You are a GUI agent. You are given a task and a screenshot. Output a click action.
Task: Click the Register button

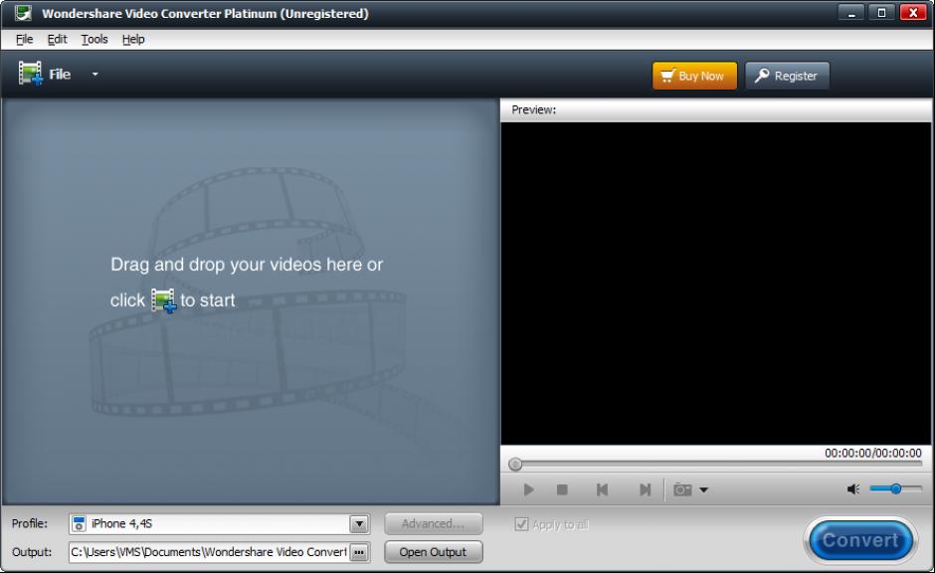(x=787, y=76)
